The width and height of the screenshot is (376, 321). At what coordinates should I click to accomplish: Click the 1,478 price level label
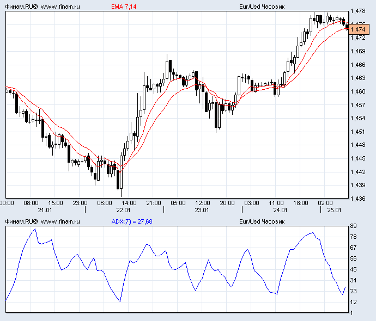point(358,11)
